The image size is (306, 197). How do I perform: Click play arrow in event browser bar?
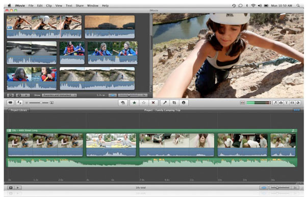[27, 95]
